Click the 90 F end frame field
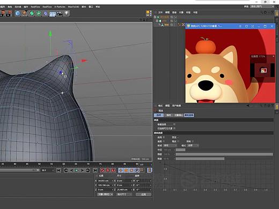Image resolution: width=279 pixels, height=209 pixels. tap(47, 170)
